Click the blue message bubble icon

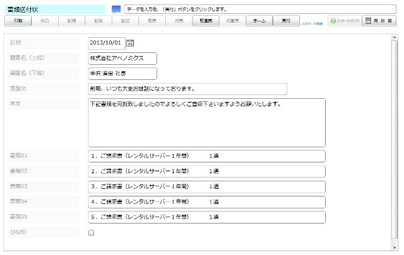tap(116, 9)
